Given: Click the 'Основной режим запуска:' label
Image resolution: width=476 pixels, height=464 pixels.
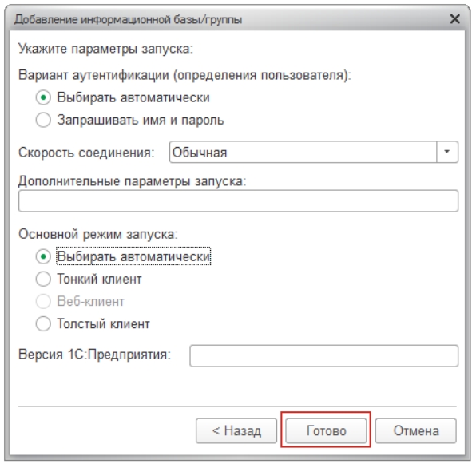Looking at the screenshot, I should [98, 234].
